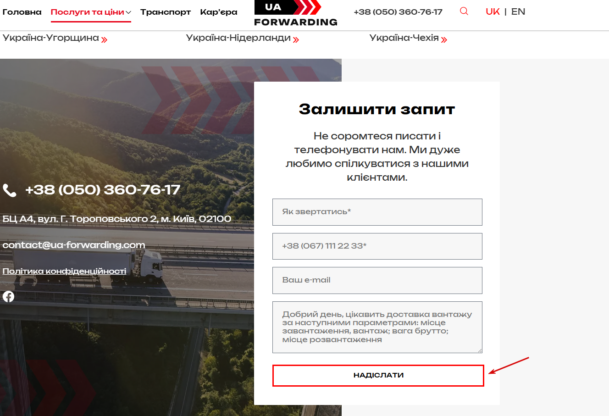The width and height of the screenshot is (609, 416).
Task: Focus the phone number input field
Action: (x=377, y=246)
